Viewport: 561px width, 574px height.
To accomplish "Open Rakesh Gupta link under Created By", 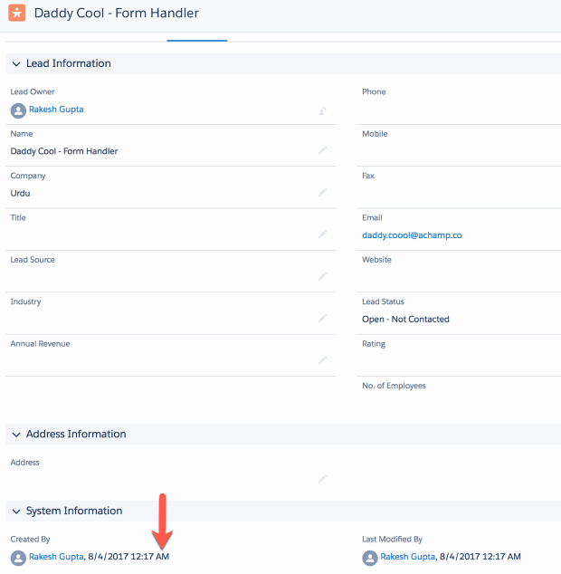I will [x=56, y=557].
